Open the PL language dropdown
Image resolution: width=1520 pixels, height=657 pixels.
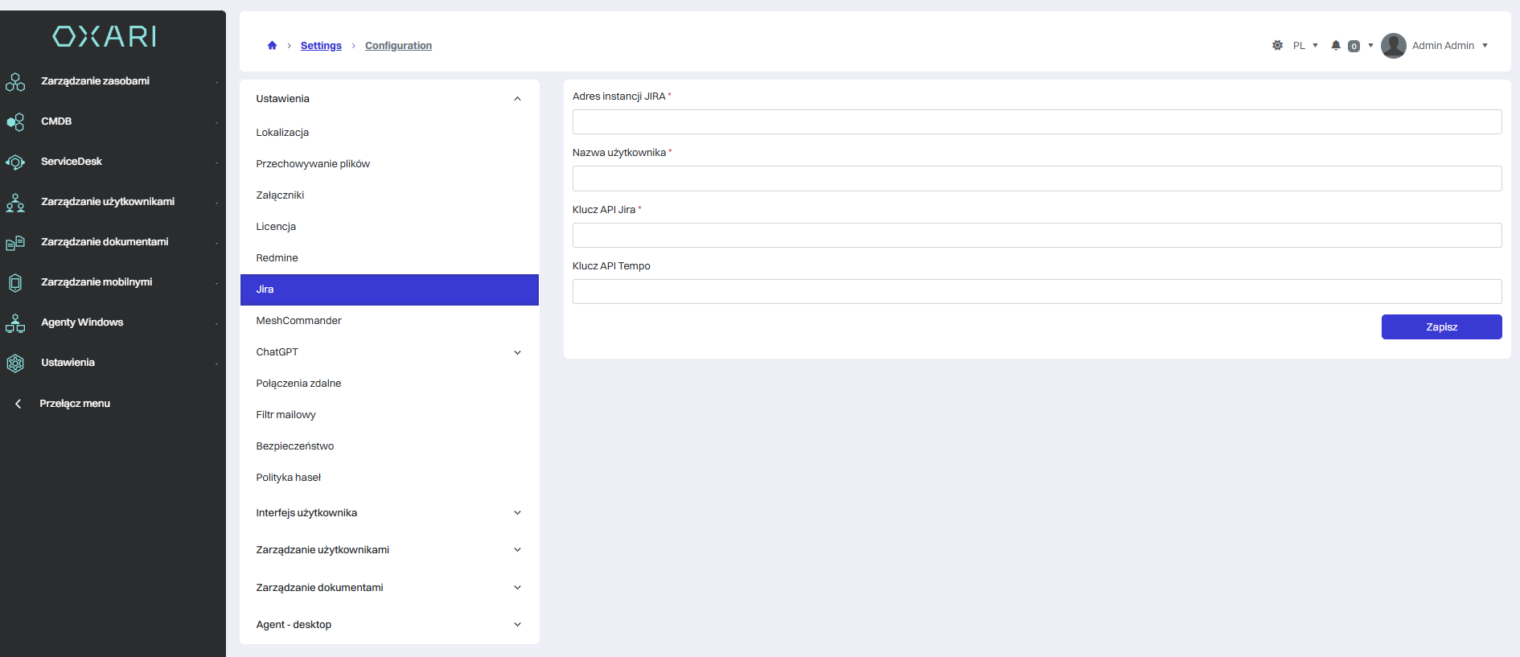click(x=1305, y=46)
